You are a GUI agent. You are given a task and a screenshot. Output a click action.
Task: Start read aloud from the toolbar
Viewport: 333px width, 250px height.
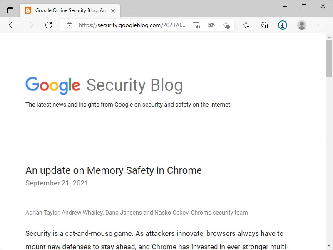point(196,25)
